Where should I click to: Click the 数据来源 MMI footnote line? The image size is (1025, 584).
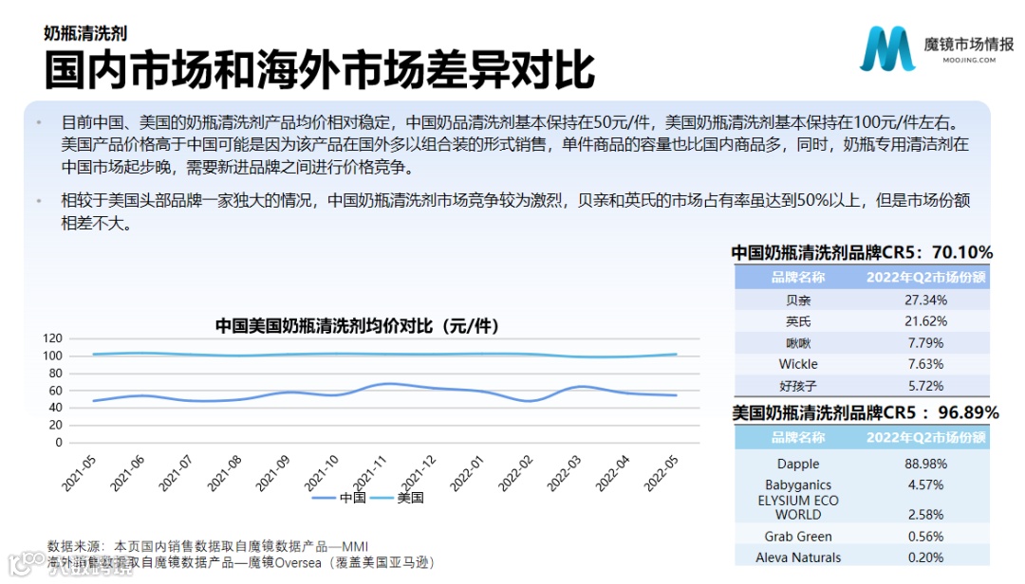coord(208,546)
